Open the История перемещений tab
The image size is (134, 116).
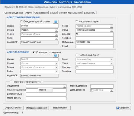[x=71, y=13]
